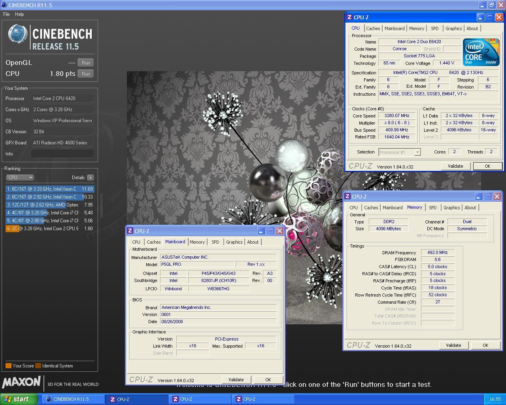Run the CPU benchmark
This screenshot has height=405, width=506.
pyautogui.click(x=86, y=74)
